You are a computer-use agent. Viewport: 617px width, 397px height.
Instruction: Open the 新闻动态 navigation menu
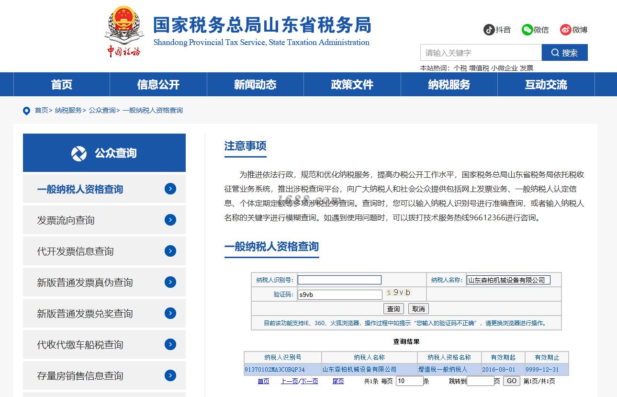tap(255, 85)
